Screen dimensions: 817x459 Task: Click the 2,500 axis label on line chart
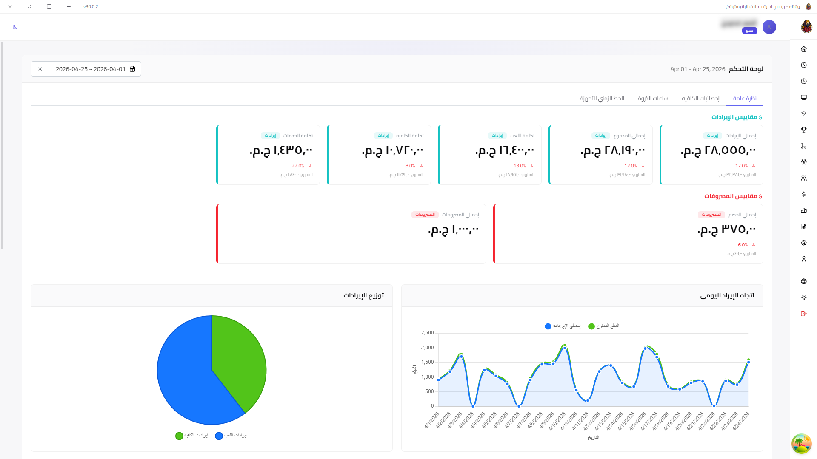[427, 333]
